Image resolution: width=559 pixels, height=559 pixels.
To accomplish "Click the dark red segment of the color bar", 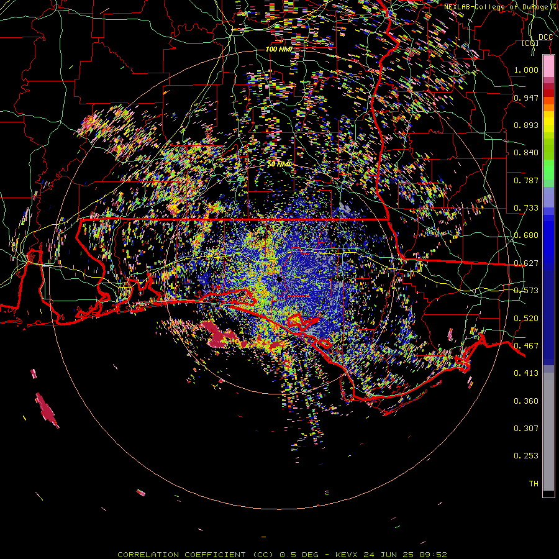I will click(548, 93).
